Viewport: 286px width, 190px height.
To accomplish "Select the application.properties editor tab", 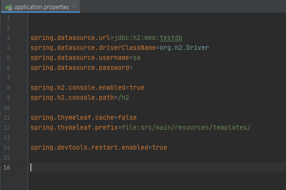I will (40, 7).
